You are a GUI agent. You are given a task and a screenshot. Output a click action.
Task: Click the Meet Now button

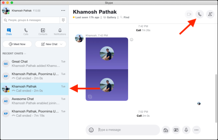coord(17,44)
